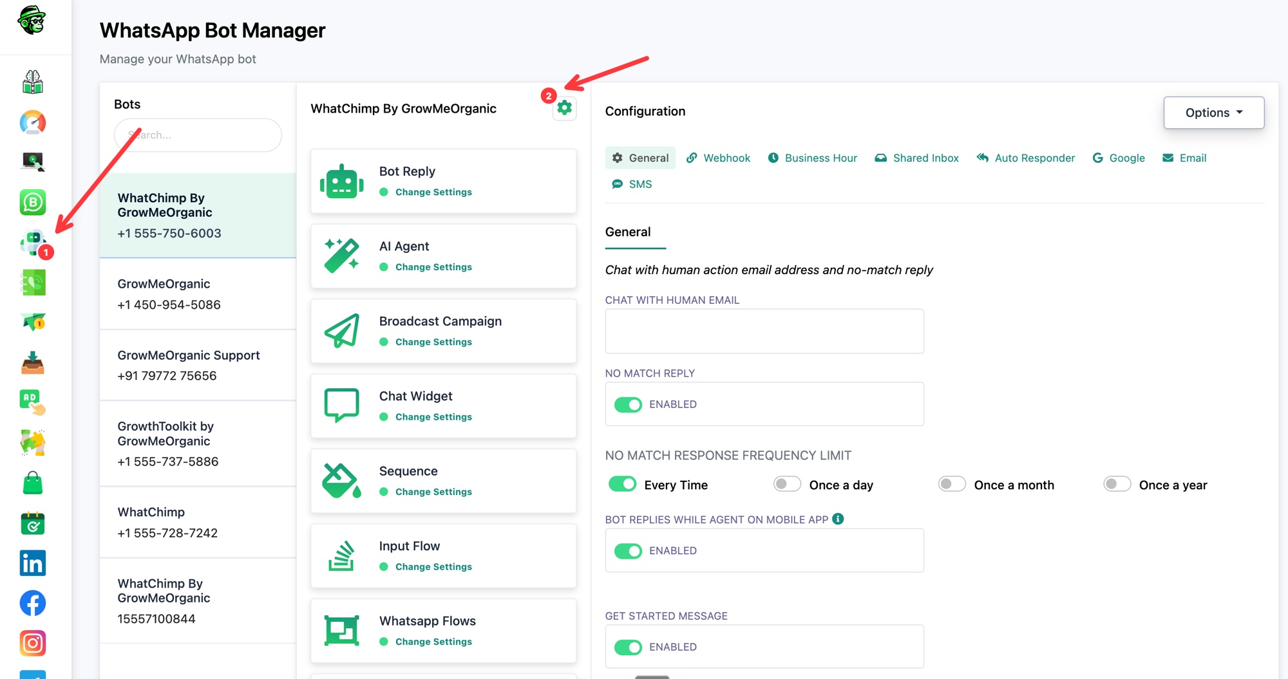This screenshot has height=679, width=1288.
Task: Open the dashboard speedometer sidebar icon
Action: (33, 122)
